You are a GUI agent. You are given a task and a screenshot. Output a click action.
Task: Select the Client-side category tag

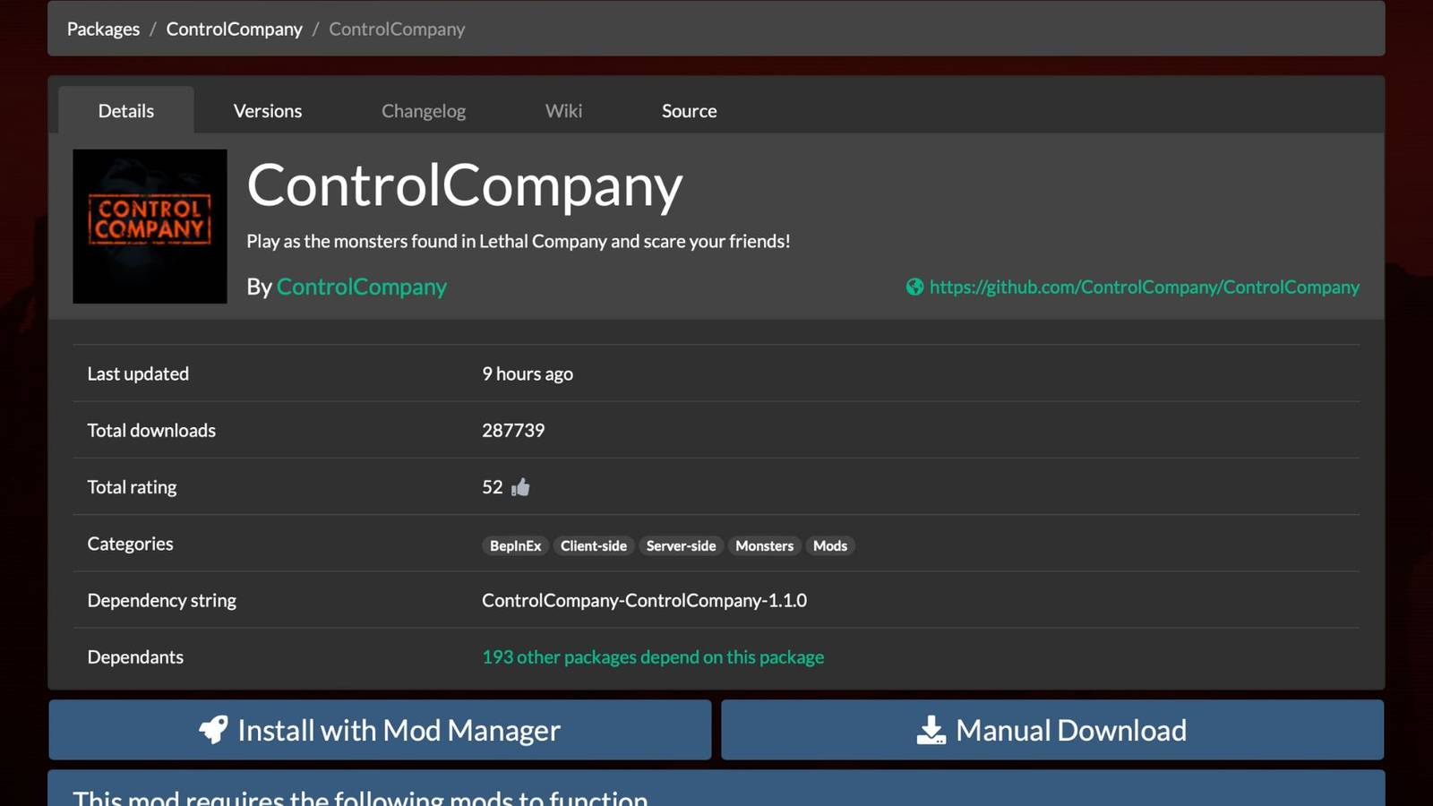[594, 545]
